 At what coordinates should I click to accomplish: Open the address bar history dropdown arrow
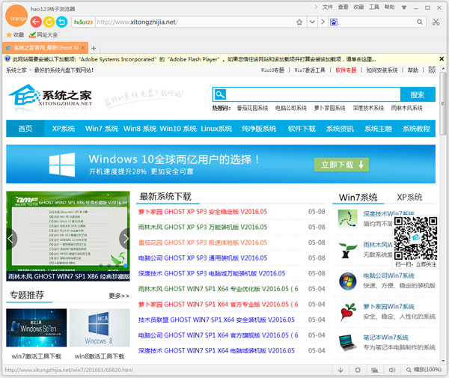click(x=312, y=22)
